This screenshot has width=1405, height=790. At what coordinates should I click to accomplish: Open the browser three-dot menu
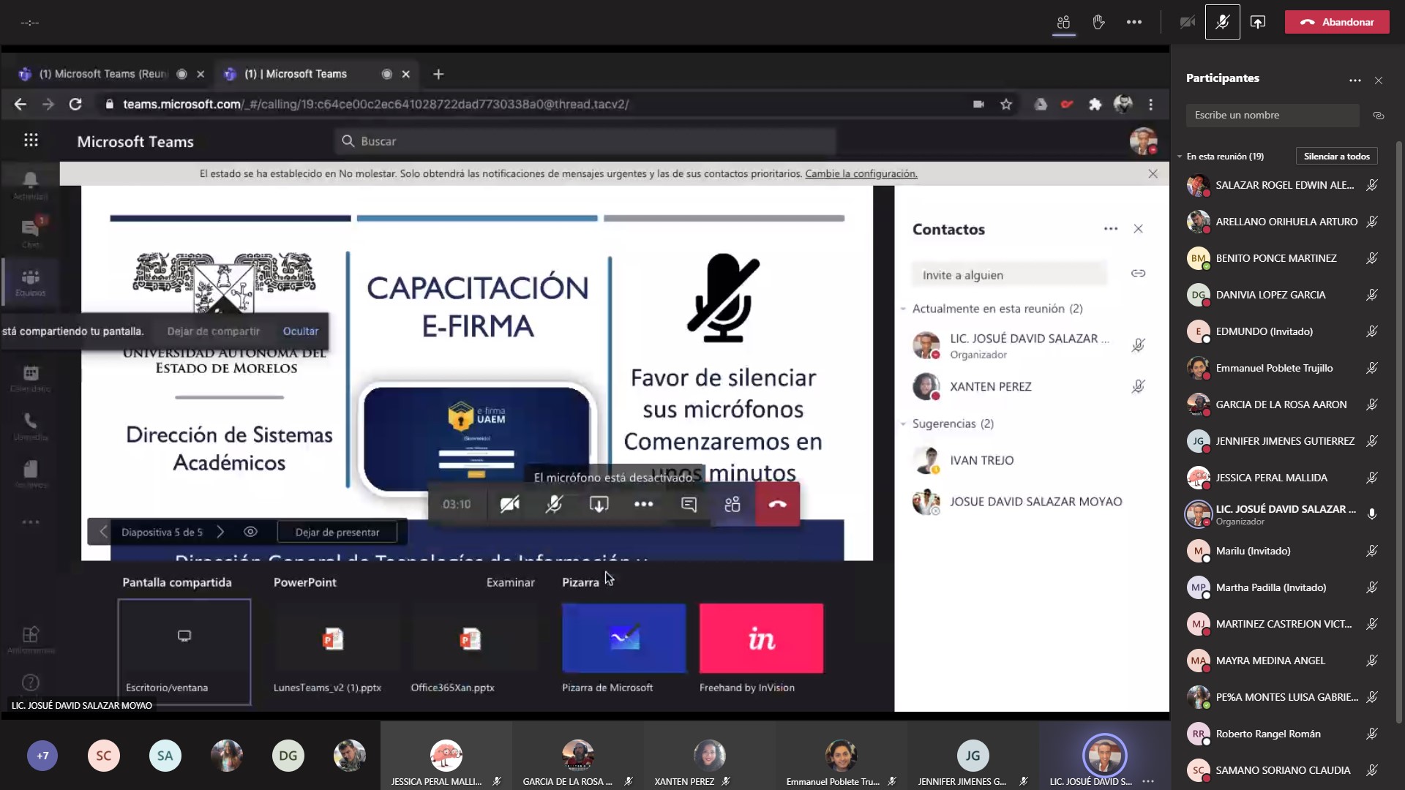1151,105
